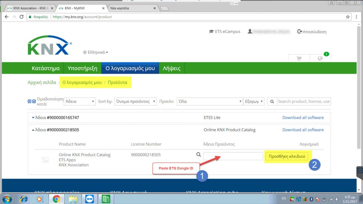Click the Προσθήκη κλειδιού button
The height and width of the screenshot is (204, 363).
pyautogui.click(x=287, y=156)
